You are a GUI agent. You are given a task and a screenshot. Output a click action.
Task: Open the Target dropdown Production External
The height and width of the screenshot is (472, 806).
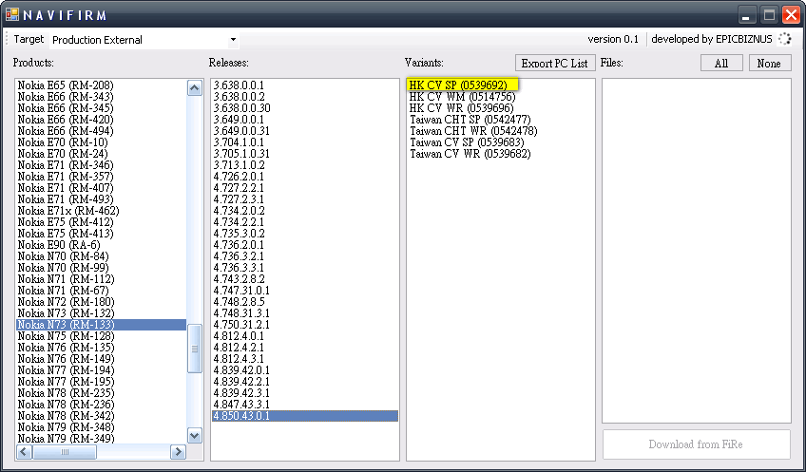[x=144, y=40]
